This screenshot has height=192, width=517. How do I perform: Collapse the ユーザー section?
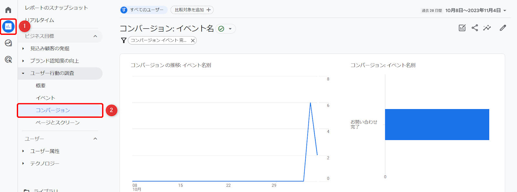[x=95, y=139]
